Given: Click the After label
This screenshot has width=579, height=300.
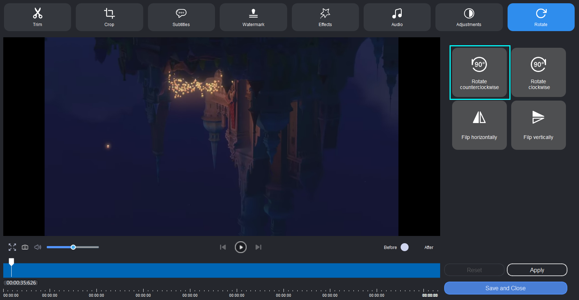Looking at the screenshot, I should tap(429, 248).
